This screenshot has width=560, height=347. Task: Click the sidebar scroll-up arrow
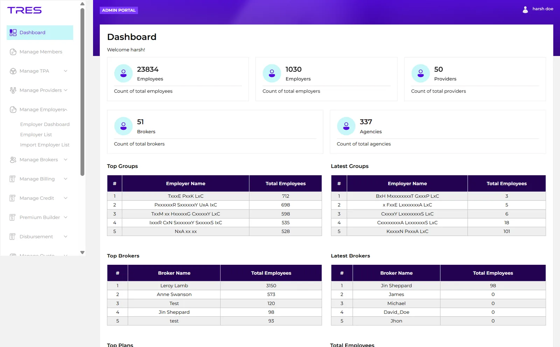point(82,4)
